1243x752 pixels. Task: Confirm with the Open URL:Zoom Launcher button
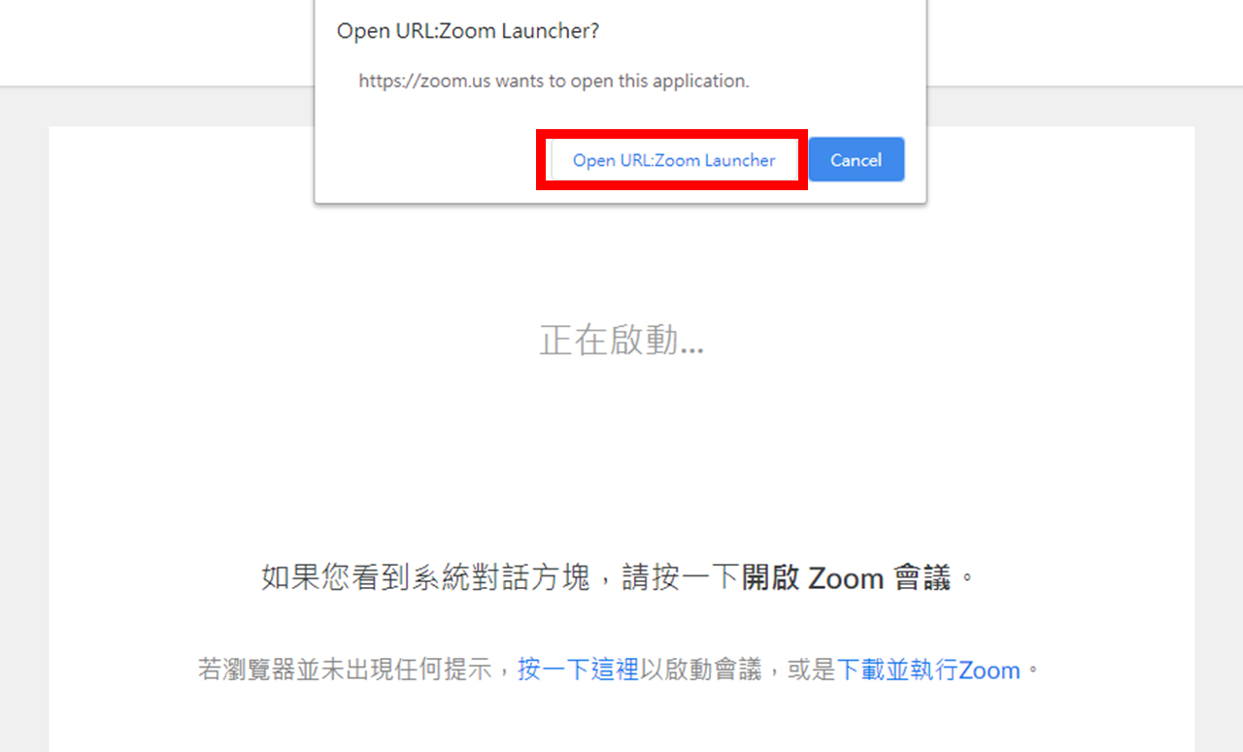coord(673,160)
